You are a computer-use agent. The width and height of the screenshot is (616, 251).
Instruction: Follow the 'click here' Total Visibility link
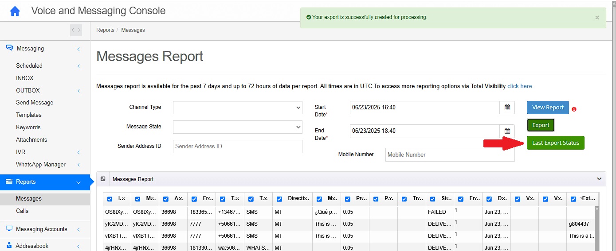520,86
